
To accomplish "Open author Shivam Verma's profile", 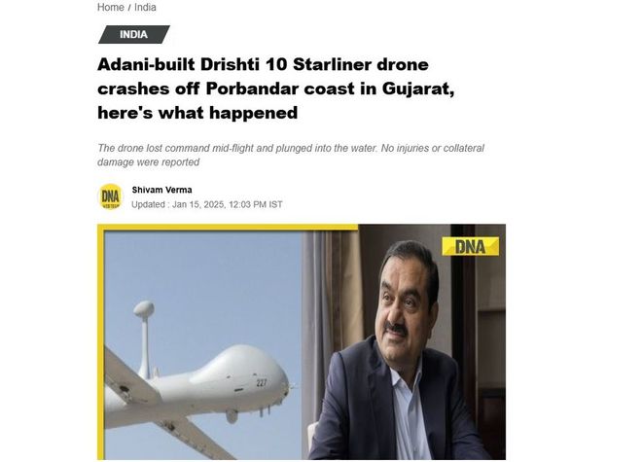I will (161, 190).
